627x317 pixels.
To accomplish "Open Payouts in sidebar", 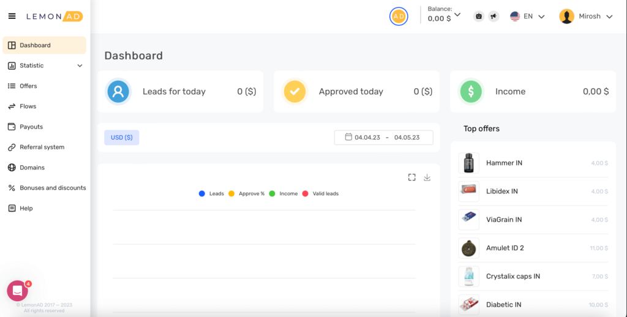I will pyautogui.click(x=31, y=127).
